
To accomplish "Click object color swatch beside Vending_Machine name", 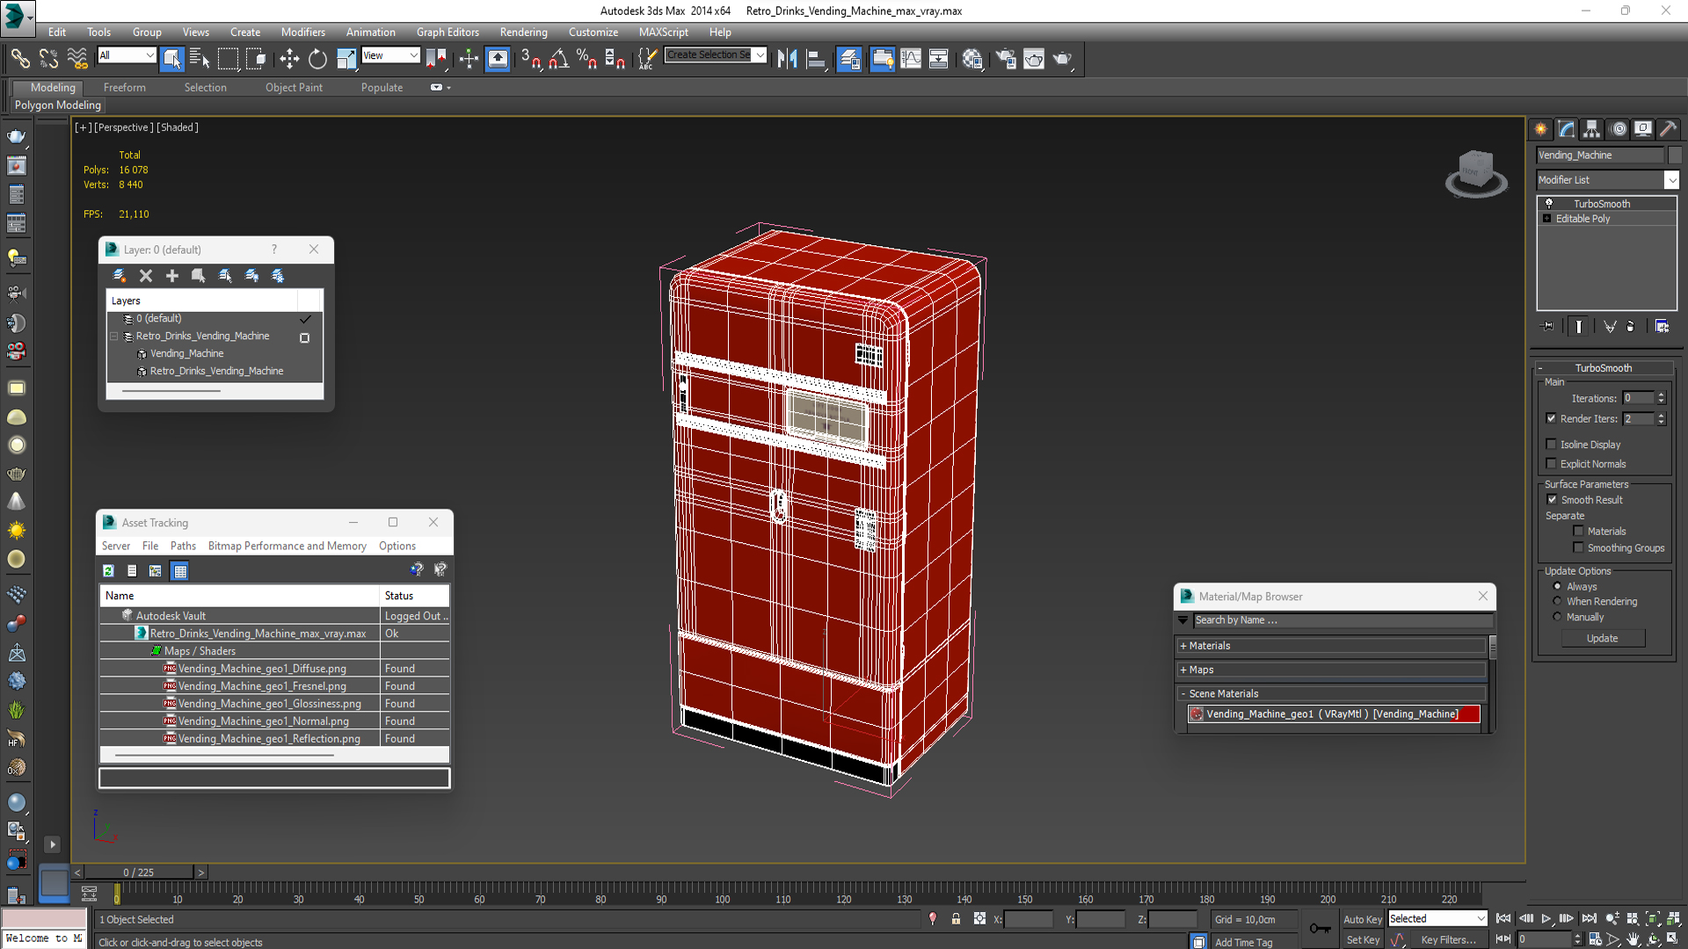I will click(1675, 156).
